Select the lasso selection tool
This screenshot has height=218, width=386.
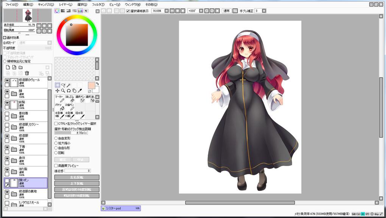[x=63, y=85]
